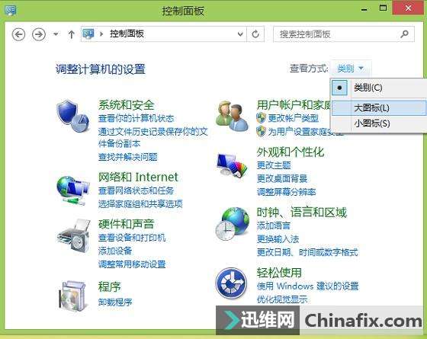Open the Clock, Language and Region globe icon
The image size is (427, 339).
coord(232,224)
